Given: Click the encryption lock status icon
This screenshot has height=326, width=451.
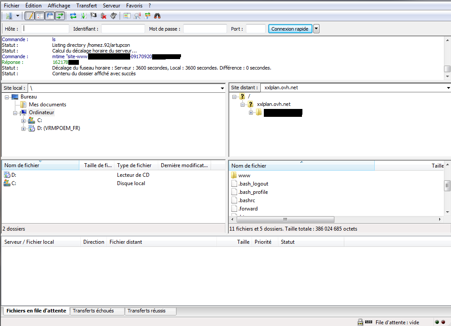Looking at the screenshot, I should (x=360, y=322).
